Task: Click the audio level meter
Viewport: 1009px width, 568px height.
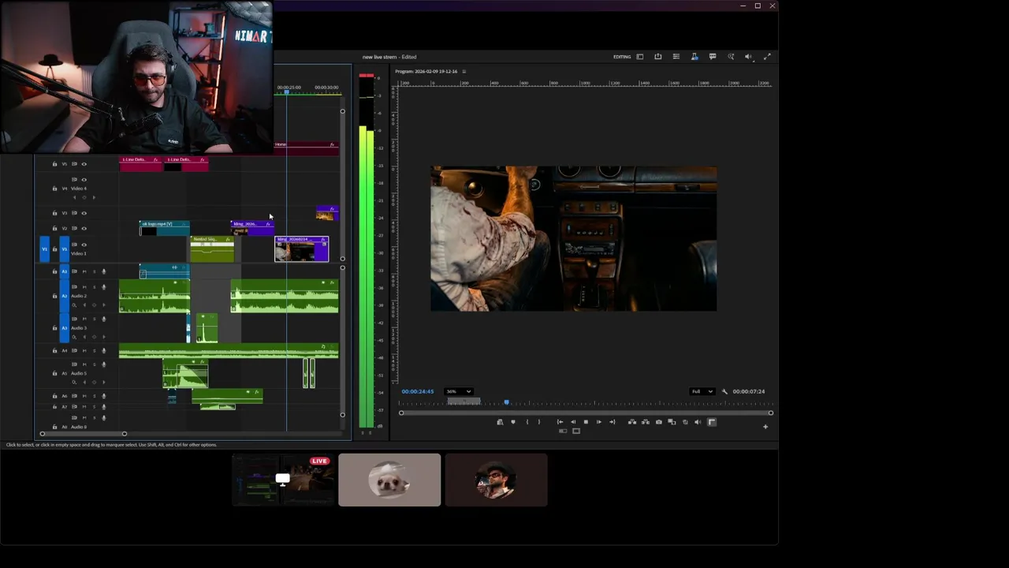Action: tap(367, 252)
